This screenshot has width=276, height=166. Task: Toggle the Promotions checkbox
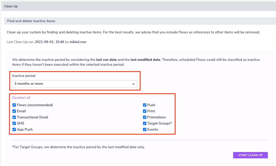pyautogui.click(x=145, y=117)
